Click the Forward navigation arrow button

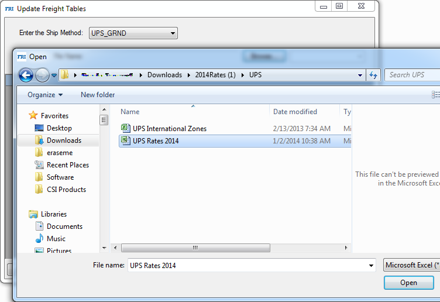point(42,75)
